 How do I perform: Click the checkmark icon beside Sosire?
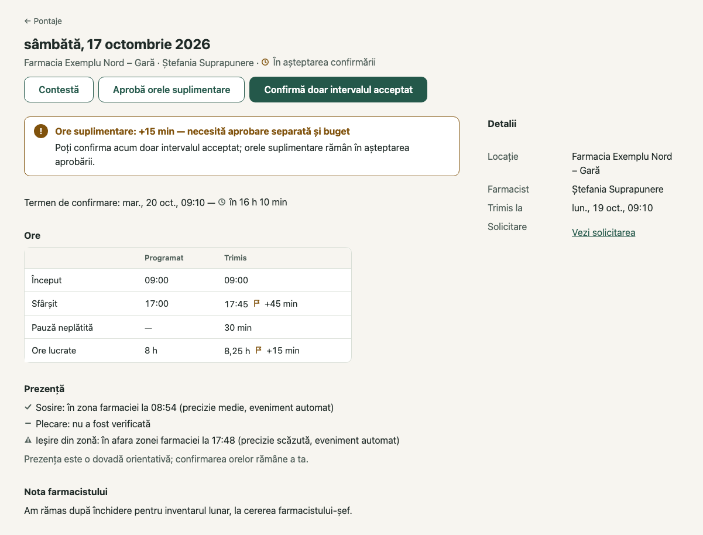(28, 407)
